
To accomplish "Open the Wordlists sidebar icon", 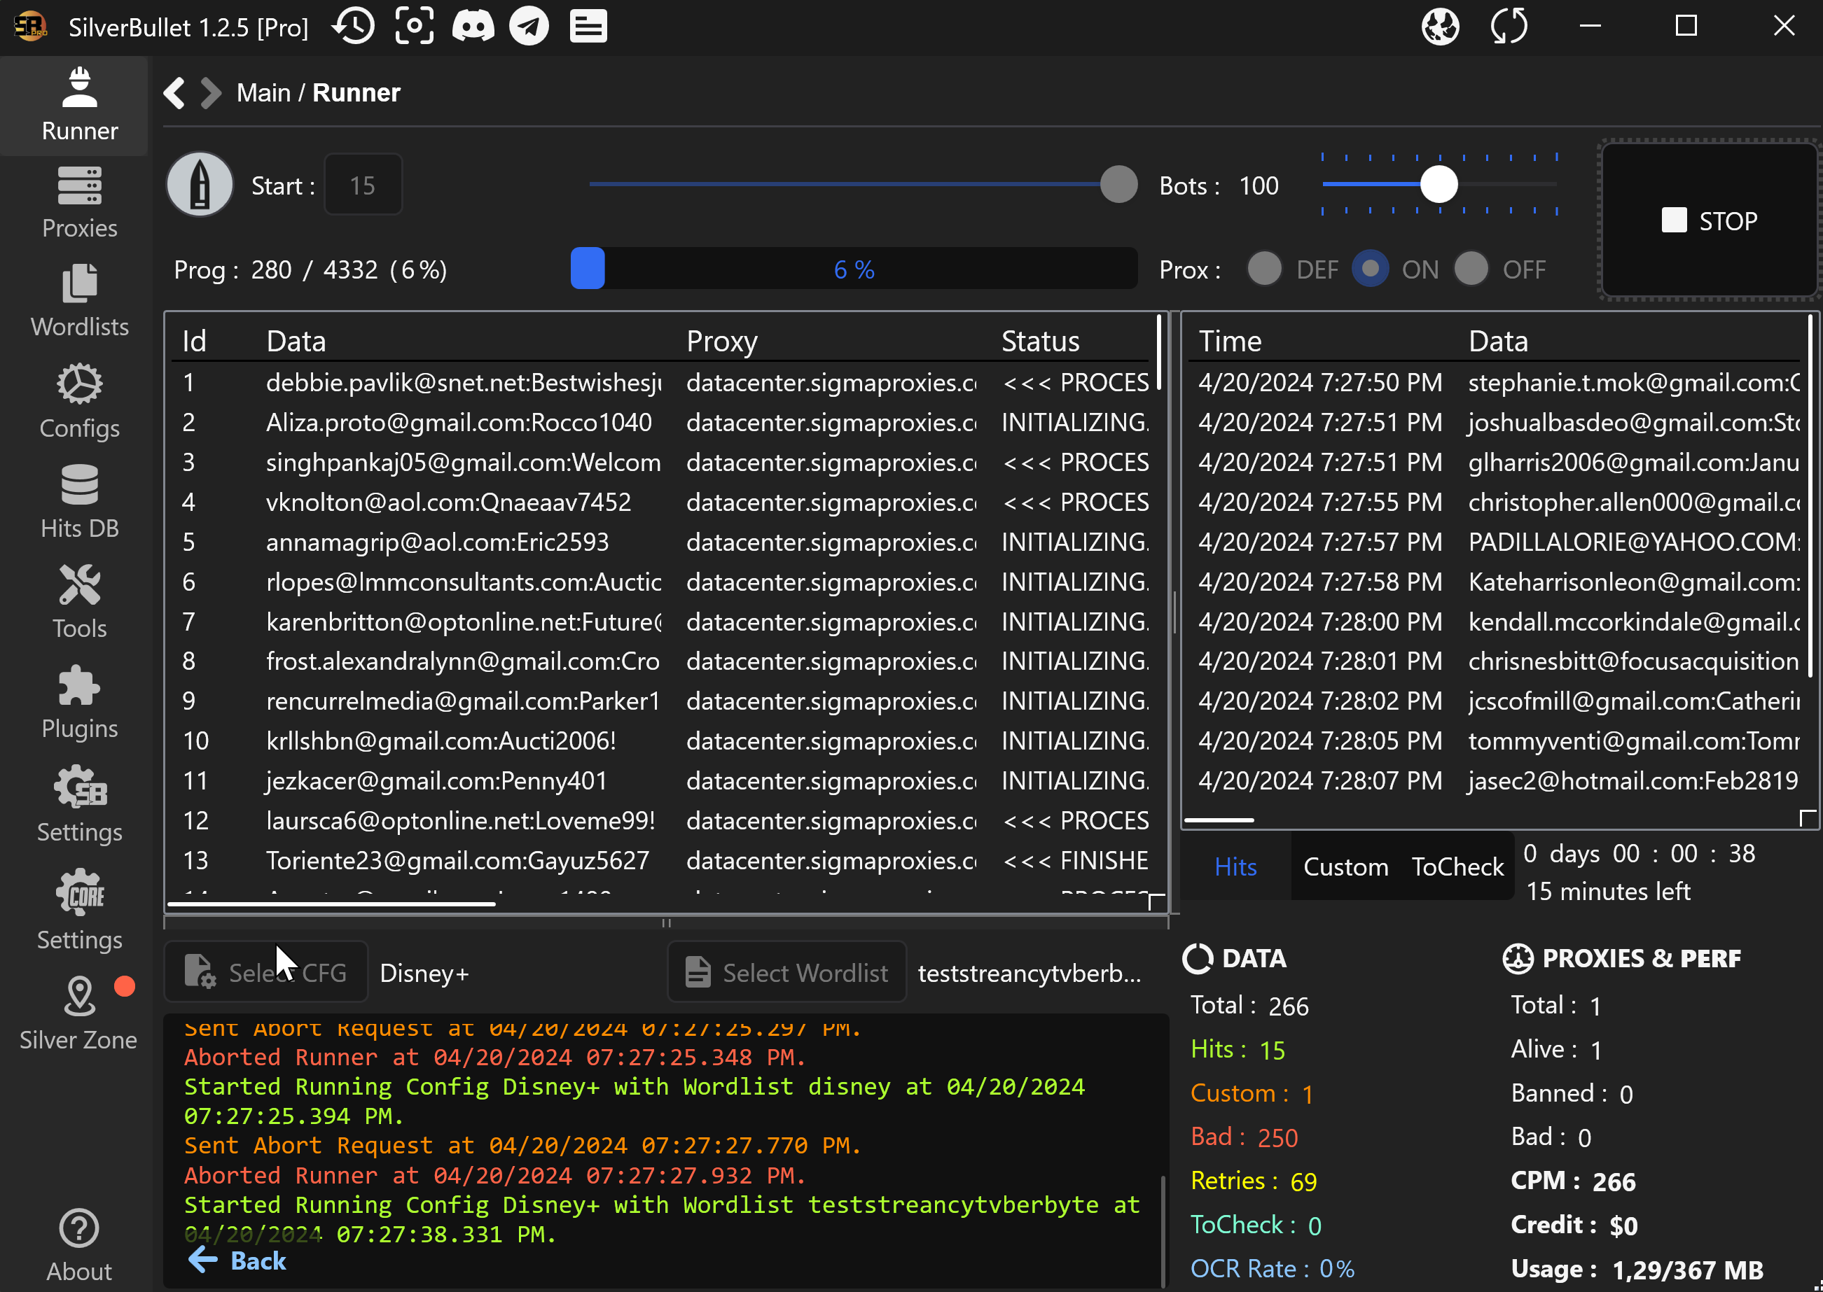I will 80,302.
